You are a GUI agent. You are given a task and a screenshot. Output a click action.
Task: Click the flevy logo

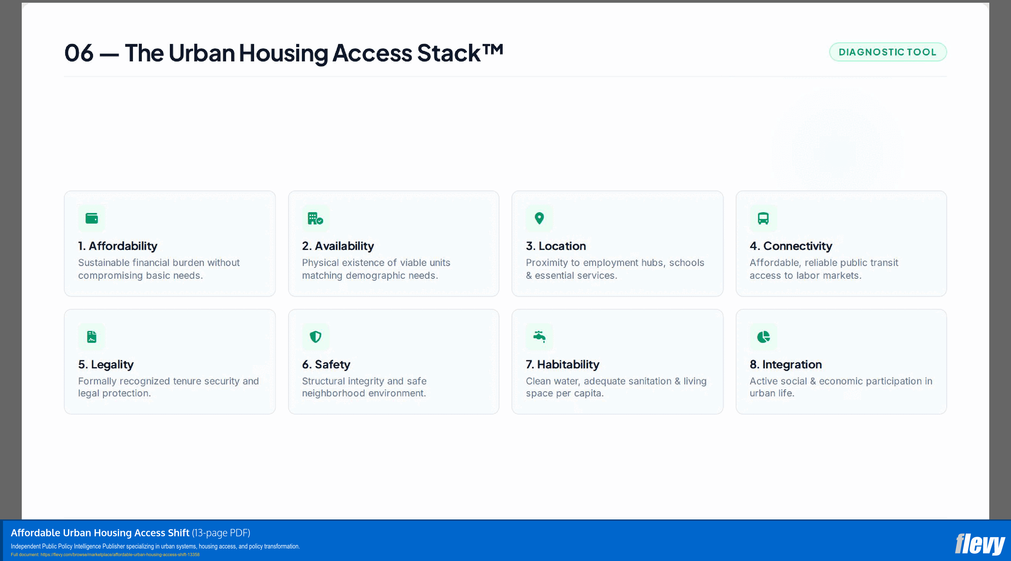pos(979,544)
